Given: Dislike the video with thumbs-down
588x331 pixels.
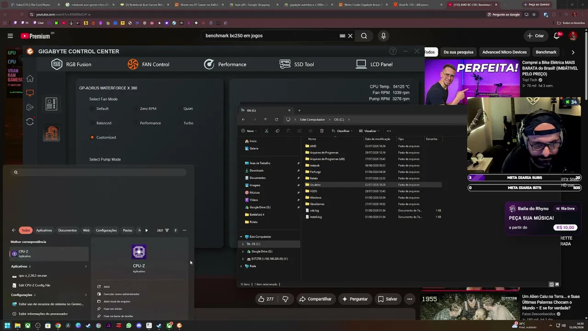Looking at the screenshot, I should click(285, 299).
